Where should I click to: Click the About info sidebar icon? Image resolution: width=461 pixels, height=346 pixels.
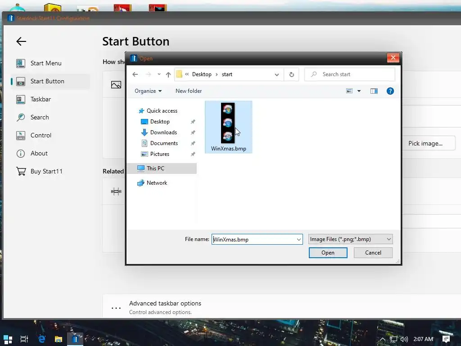[x=21, y=154]
